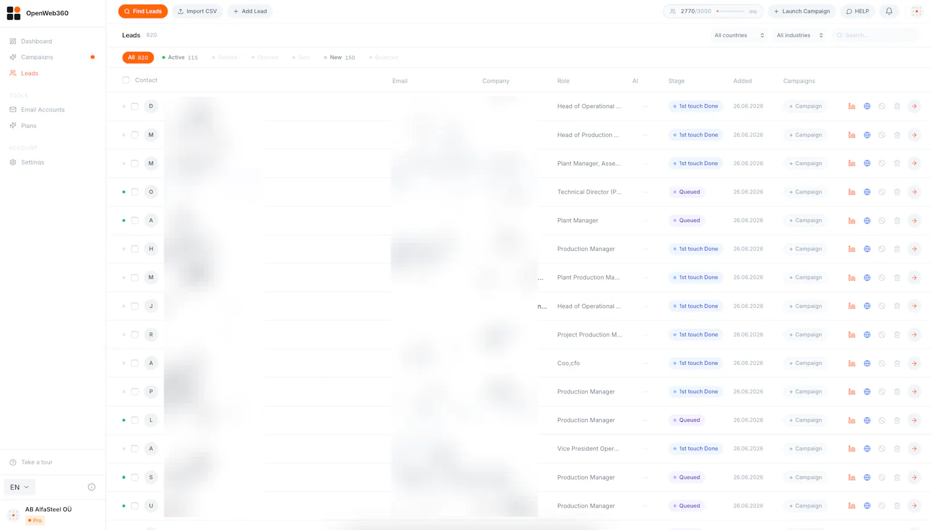
Task: Delete the Plant Production Ma... lead
Action: click(x=897, y=277)
